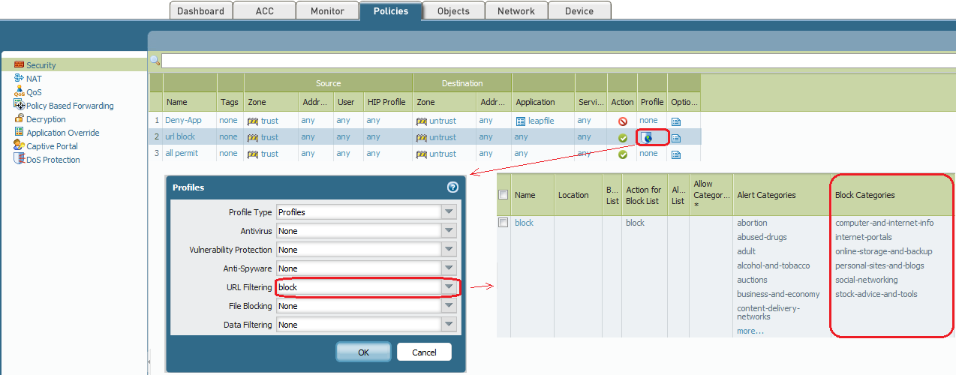Click the block profile name link

tap(524, 223)
